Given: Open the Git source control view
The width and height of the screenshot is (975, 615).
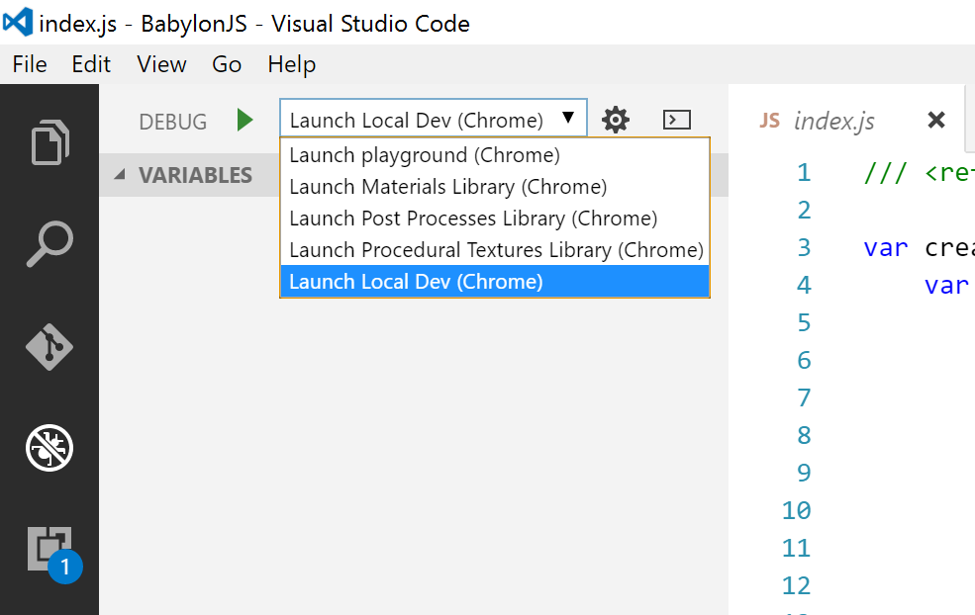Looking at the screenshot, I should click(x=49, y=347).
